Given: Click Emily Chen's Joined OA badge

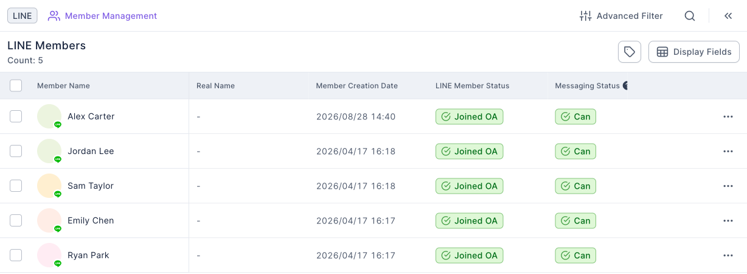Looking at the screenshot, I should (x=470, y=220).
